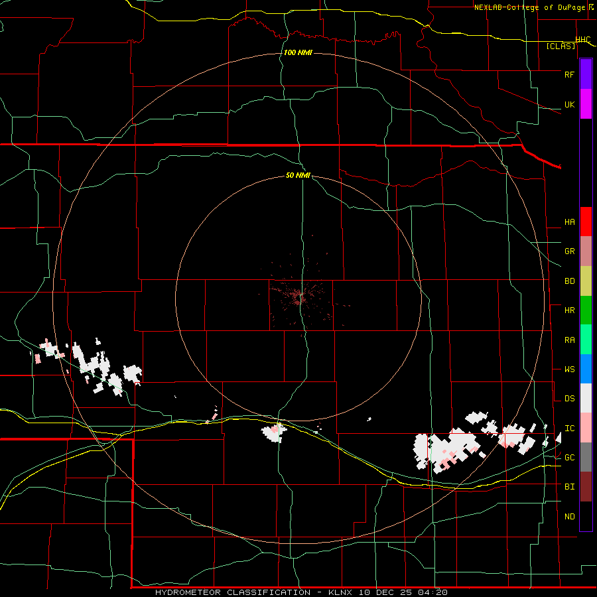Click the magenta UK legend color block
The image size is (597, 597).
[586, 104]
